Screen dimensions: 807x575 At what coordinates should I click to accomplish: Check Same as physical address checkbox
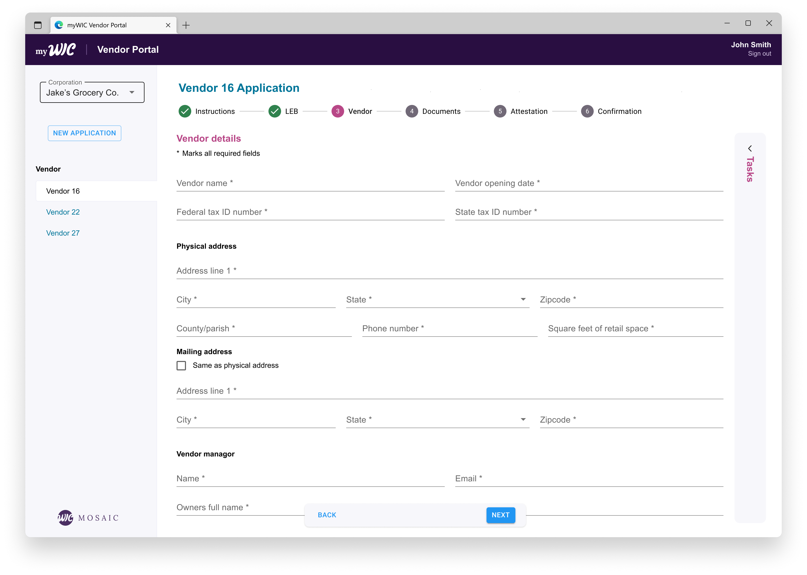181,365
